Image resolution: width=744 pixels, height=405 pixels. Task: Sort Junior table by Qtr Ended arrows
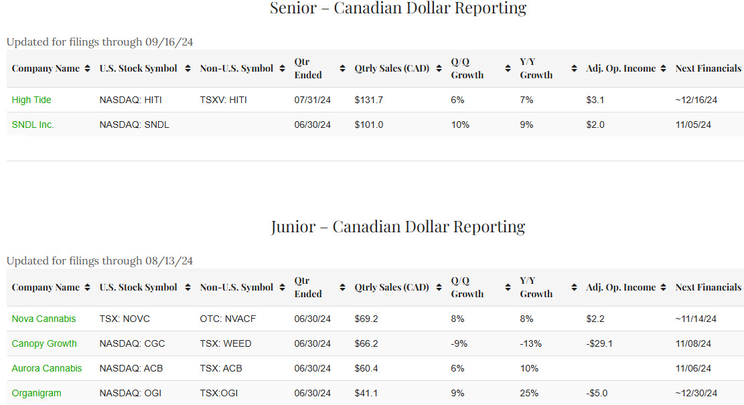coord(342,287)
